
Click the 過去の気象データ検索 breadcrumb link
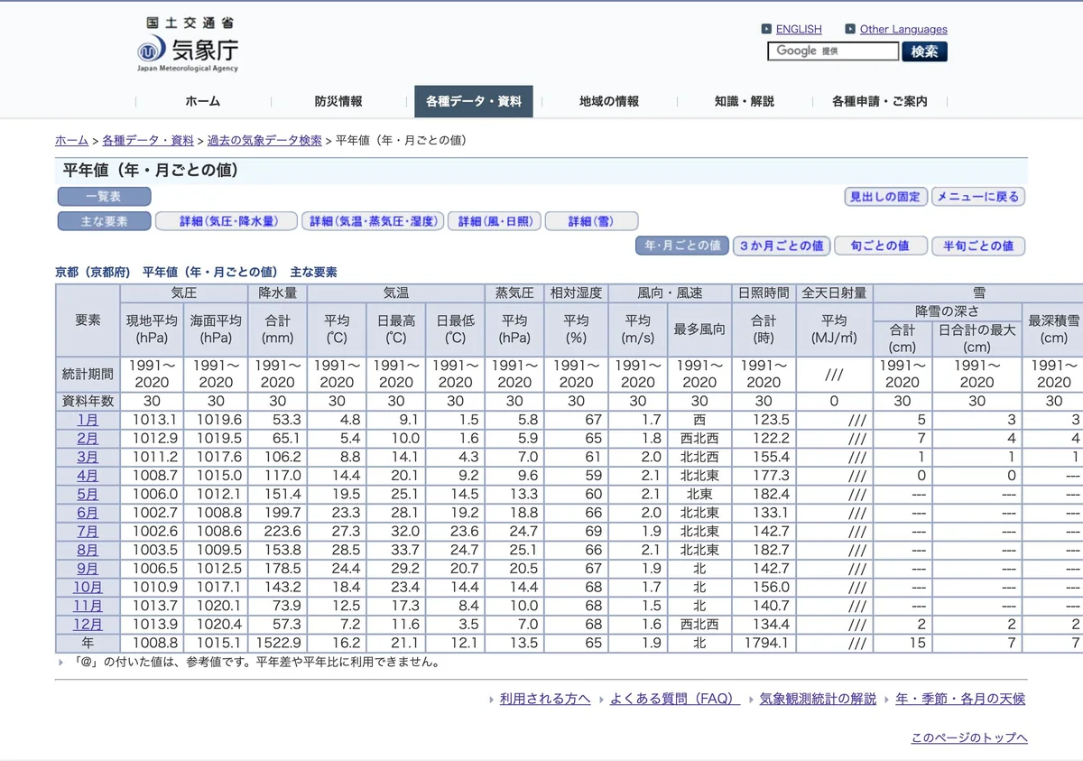[264, 140]
